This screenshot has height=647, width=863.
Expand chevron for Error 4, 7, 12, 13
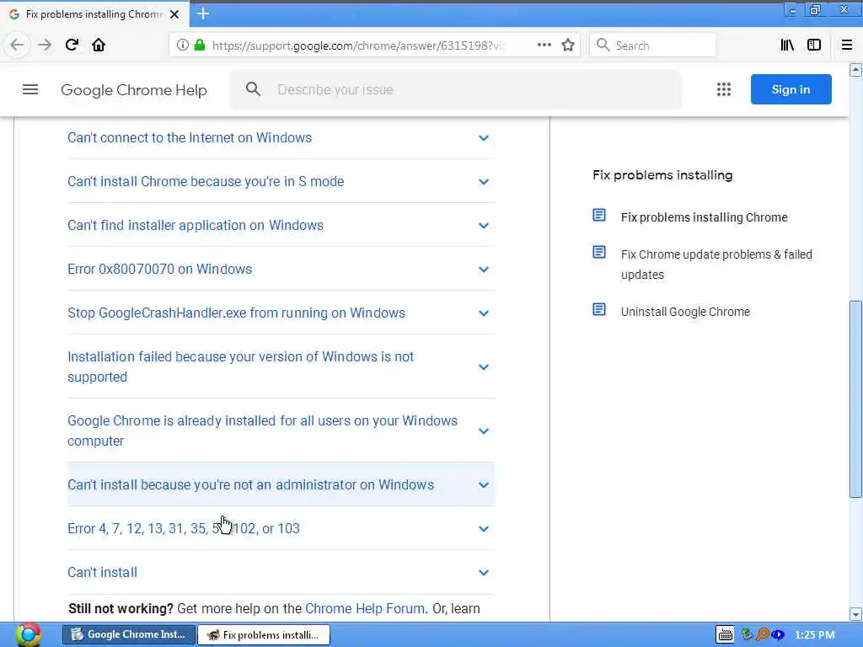483,529
